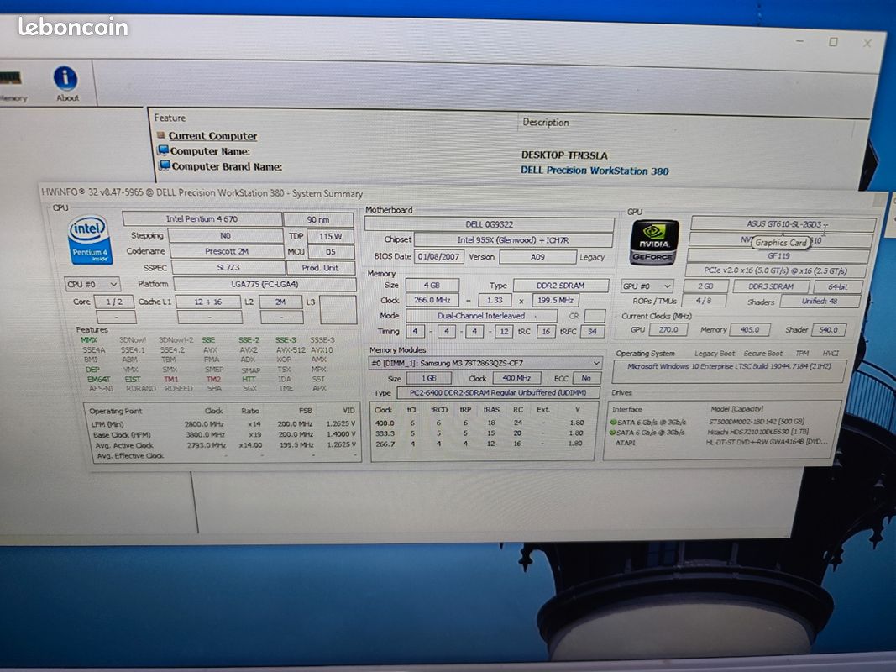Viewport: 896px width, 672px height.
Task: Click the 400.0 timing table row
Action: 480,423
